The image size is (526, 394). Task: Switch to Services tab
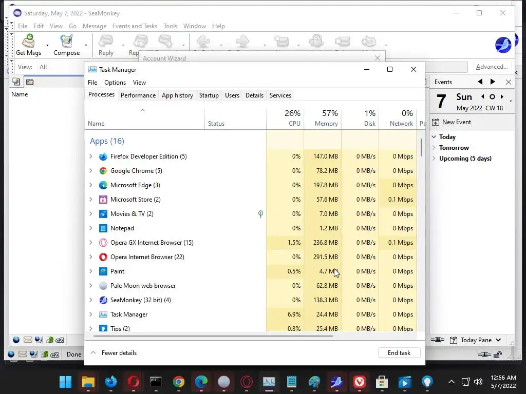280,95
